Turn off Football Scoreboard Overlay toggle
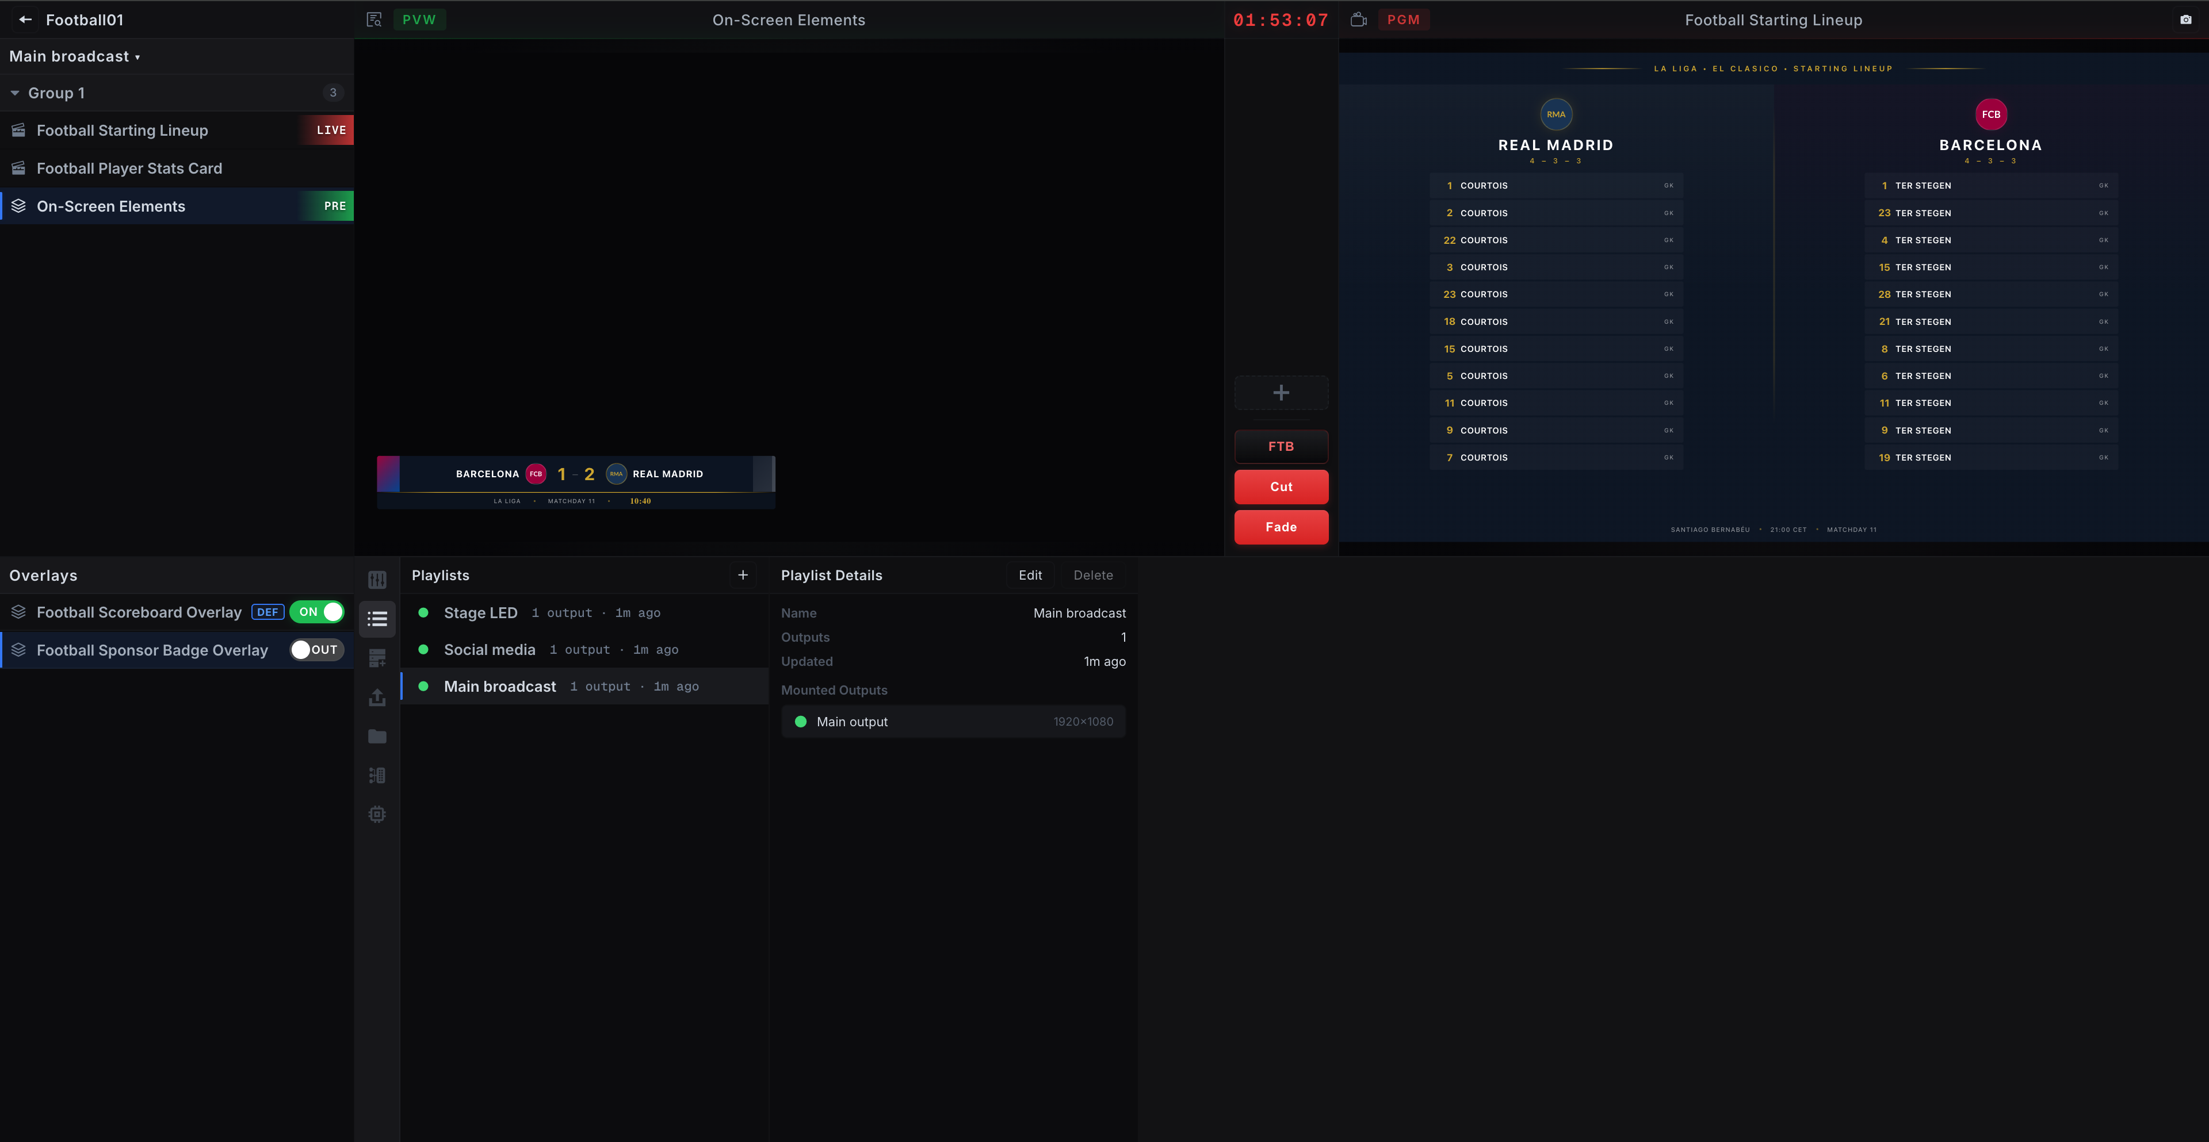Image resolution: width=2209 pixels, height=1142 pixels. [318, 612]
